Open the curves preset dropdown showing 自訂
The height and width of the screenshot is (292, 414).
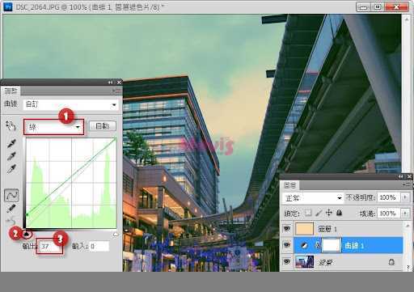(70, 104)
